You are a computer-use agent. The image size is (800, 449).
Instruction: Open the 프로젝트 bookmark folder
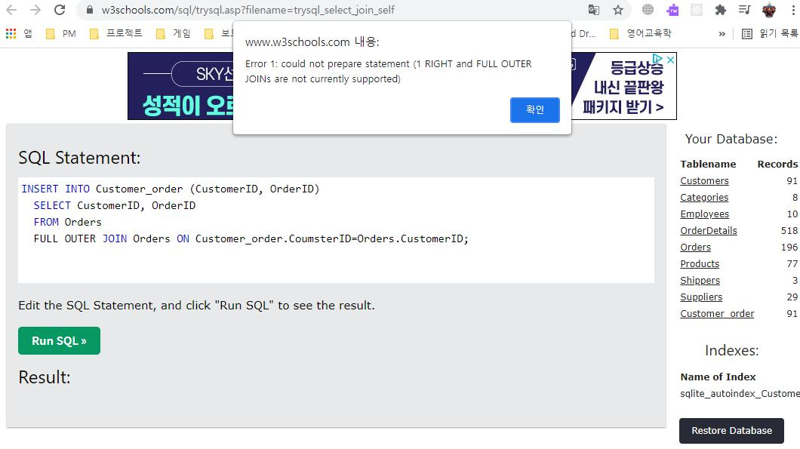coord(115,34)
